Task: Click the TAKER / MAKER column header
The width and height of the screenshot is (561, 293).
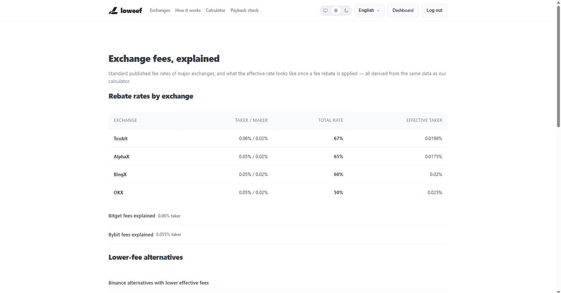Action: pyautogui.click(x=252, y=120)
